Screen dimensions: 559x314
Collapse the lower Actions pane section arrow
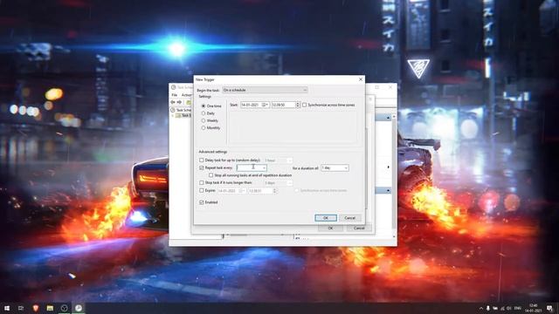pyautogui.click(x=388, y=191)
